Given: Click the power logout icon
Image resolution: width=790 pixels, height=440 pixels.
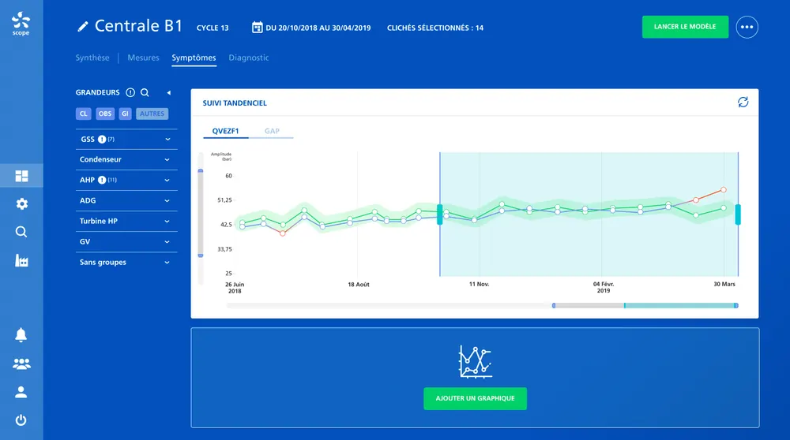Looking at the screenshot, I should click(x=21, y=419).
